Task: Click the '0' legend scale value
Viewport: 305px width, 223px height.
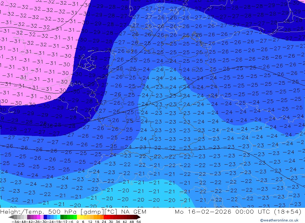Action: click(77, 222)
